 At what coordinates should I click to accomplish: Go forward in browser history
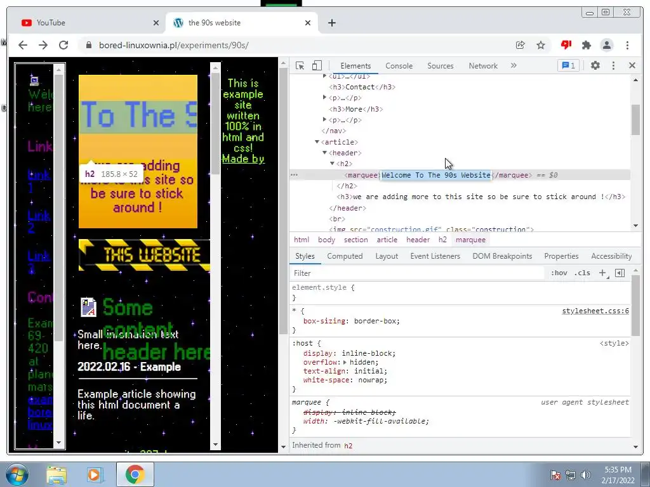coord(43,45)
